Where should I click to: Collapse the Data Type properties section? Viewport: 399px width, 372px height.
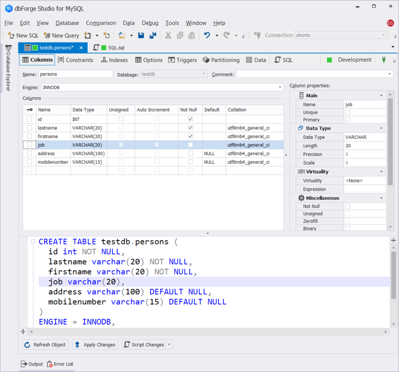pyautogui.click(x=381, y=128)
